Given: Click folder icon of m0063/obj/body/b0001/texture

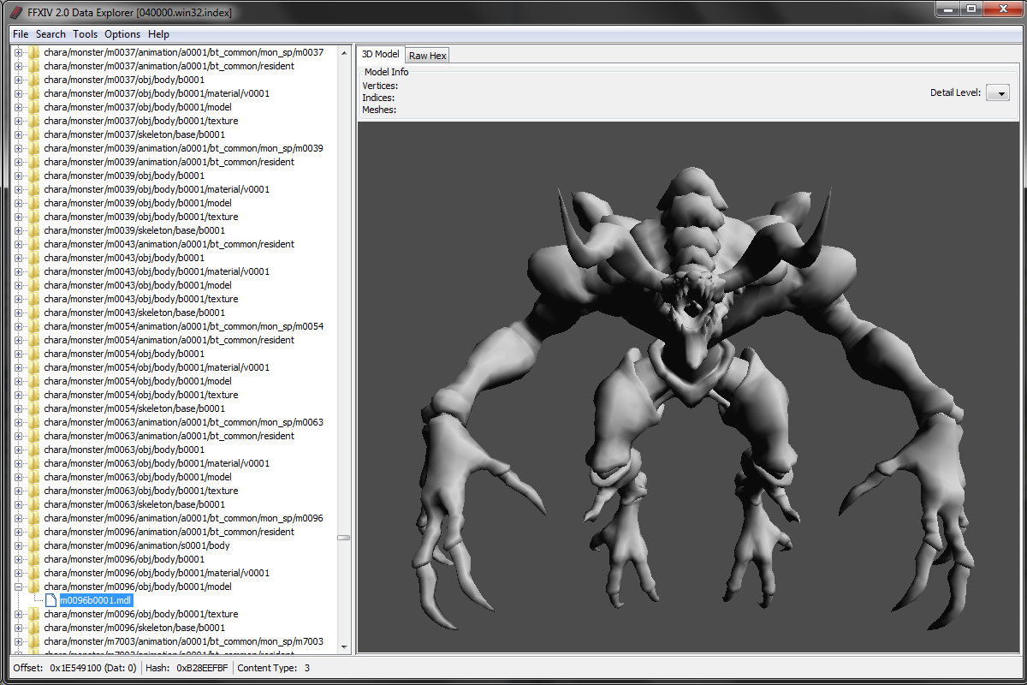Looking at the screenshot, I should click(34, 491).
